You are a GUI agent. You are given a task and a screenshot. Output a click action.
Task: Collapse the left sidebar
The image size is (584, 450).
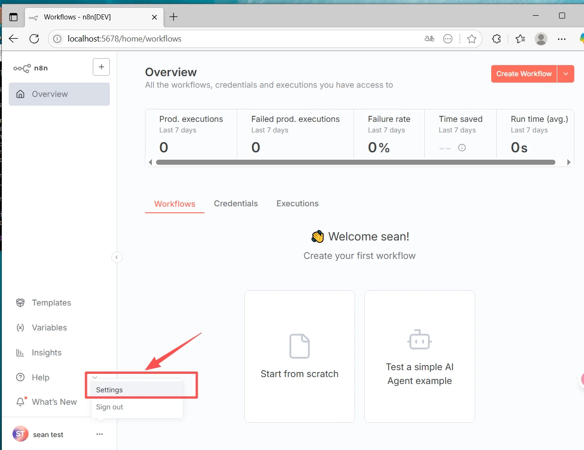click(x=117, y=257)
